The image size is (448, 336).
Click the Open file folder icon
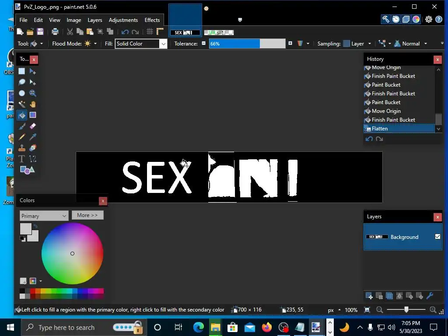click(30, 31)
